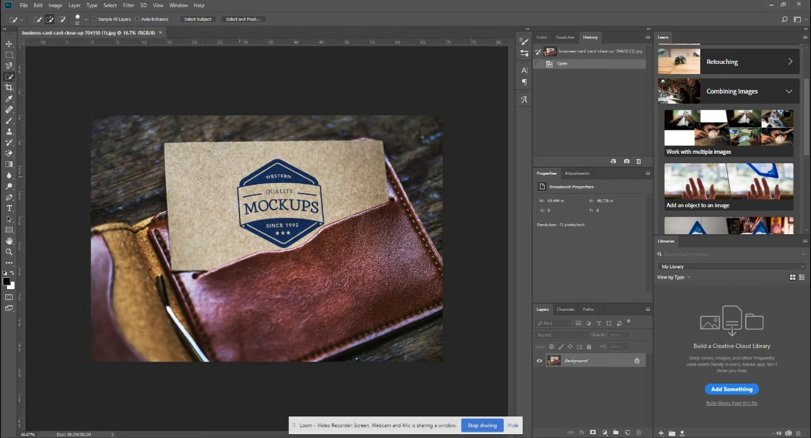Enable the Sample All Layers checkbox
Viewport: 811px width, 438px height.
[95, 19]
